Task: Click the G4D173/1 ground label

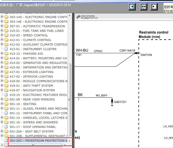Action: coord(120,102)
